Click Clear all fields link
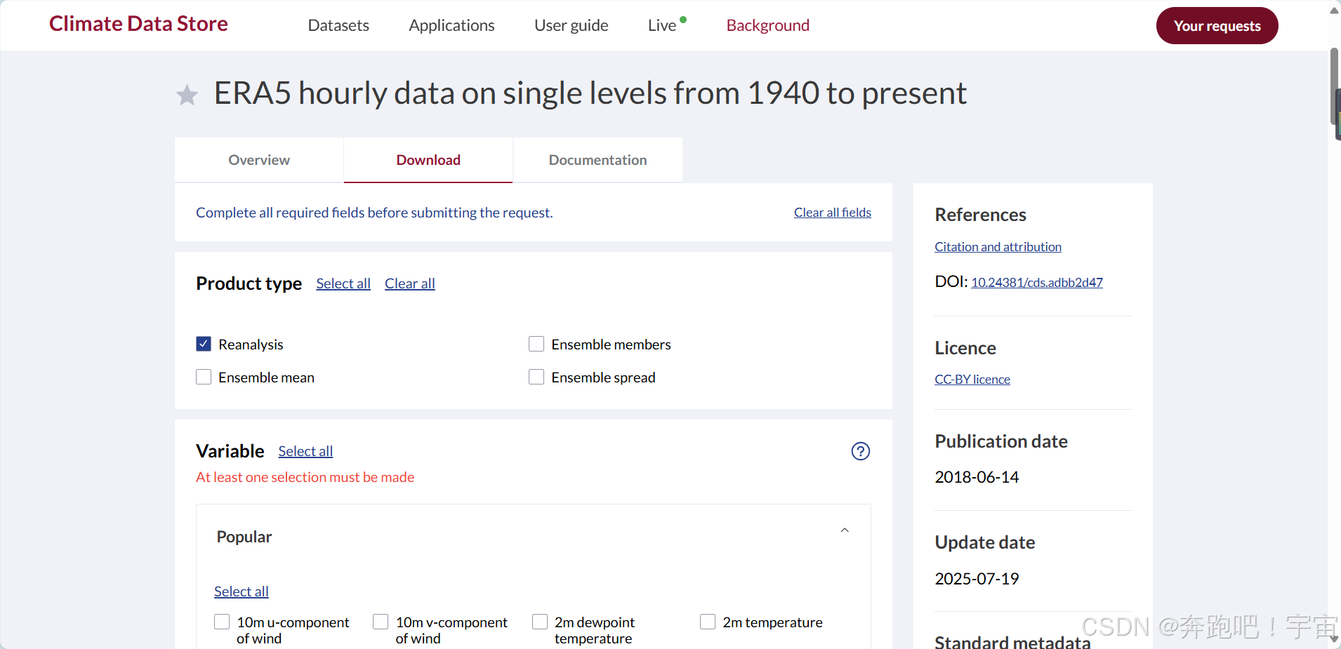 832,212
